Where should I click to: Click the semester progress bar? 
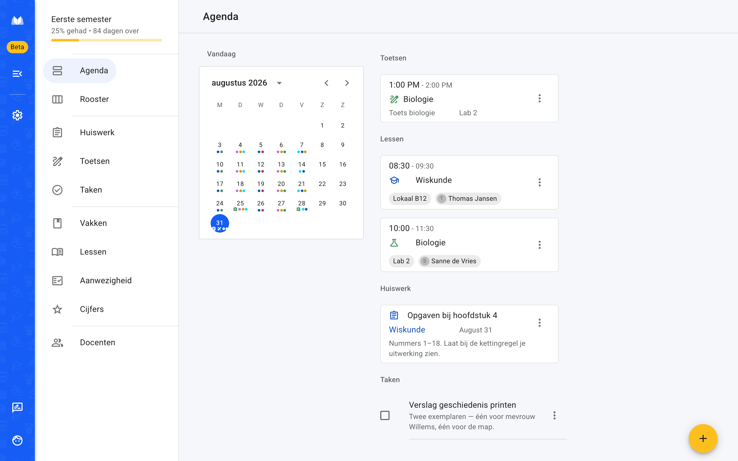pyautogui.click(x=106, y=40)
